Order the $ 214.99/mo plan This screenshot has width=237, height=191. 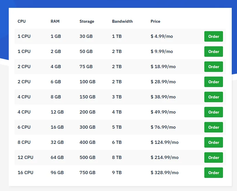pos(213,158)
